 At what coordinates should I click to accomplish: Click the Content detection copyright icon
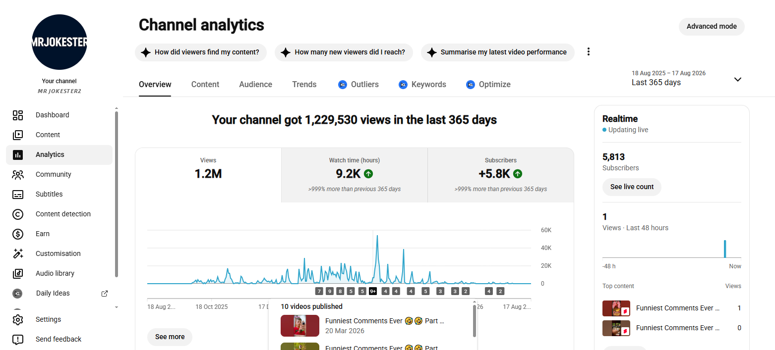tap(18, 214)
